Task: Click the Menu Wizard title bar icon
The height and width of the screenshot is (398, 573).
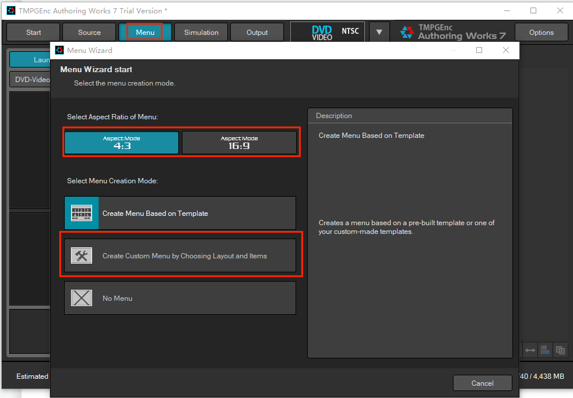Action: [59, 50]
